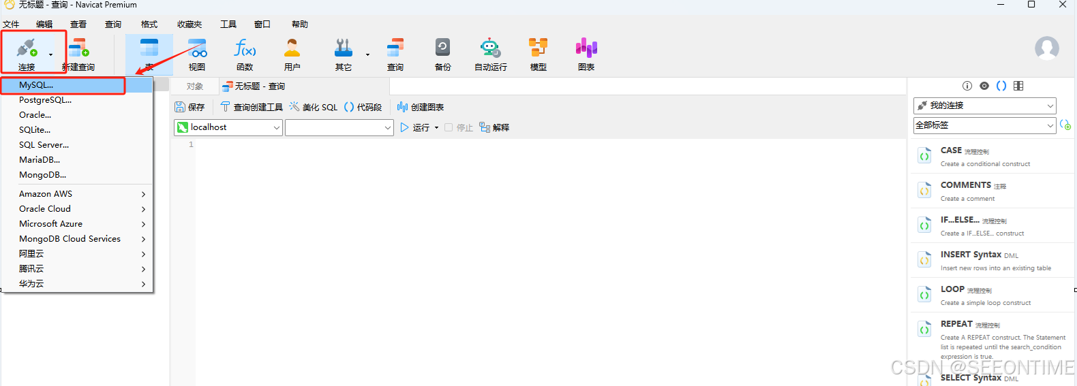The image size is (1077, 386).
Task: Open the localhost connection dropdown
Action: tap(228, 127)
